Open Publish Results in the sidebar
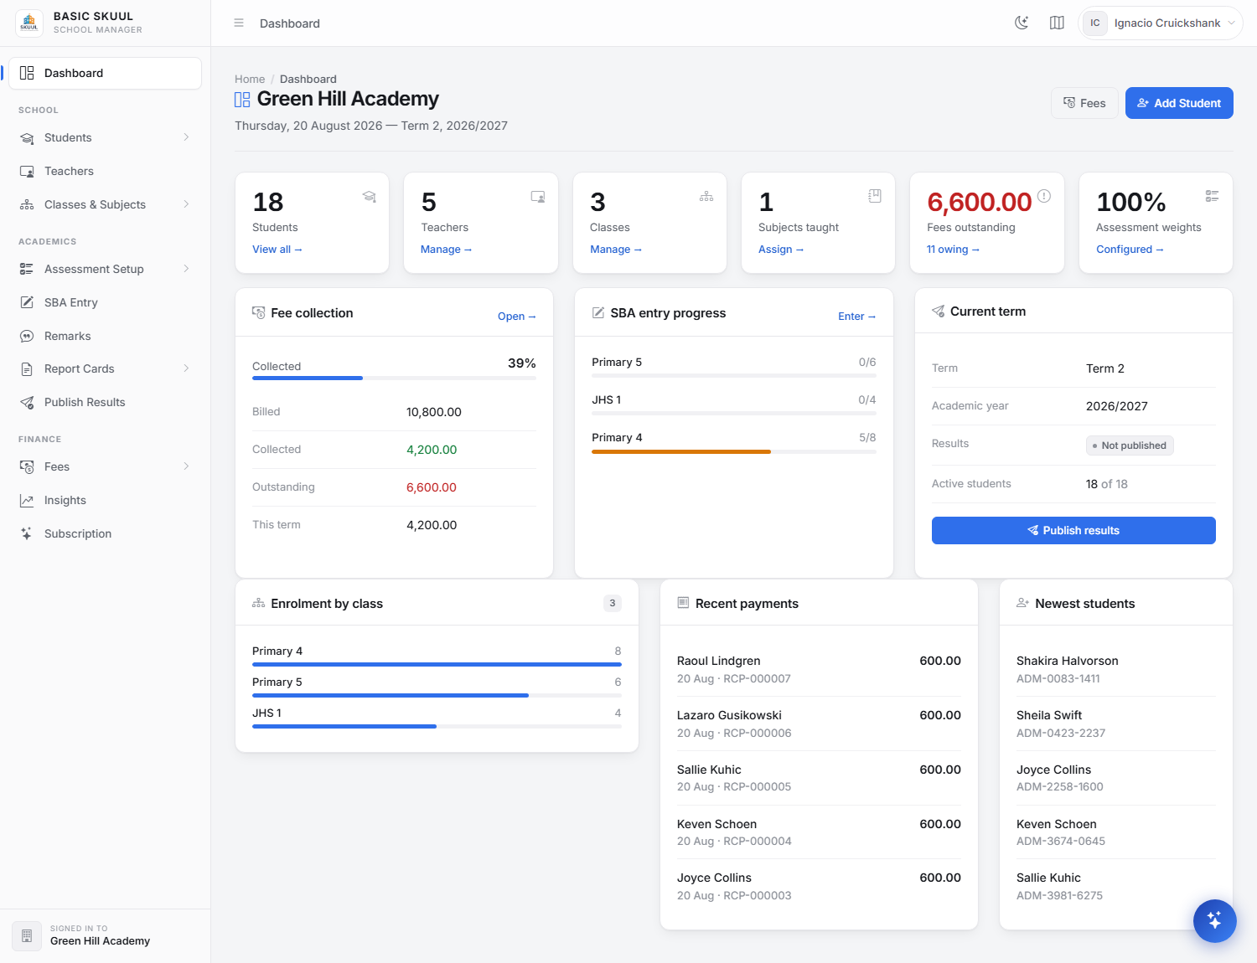Screen dimensions: 1257x963 click(106, 402)
